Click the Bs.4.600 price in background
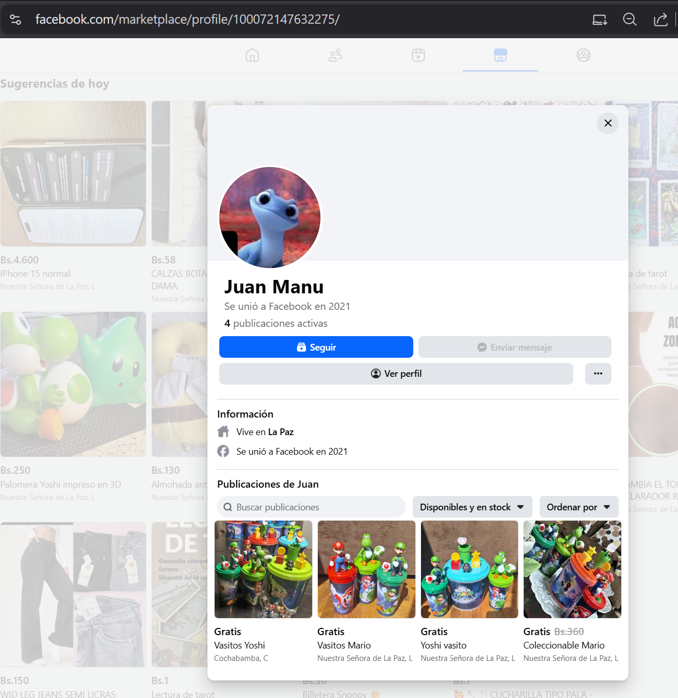 20,260
